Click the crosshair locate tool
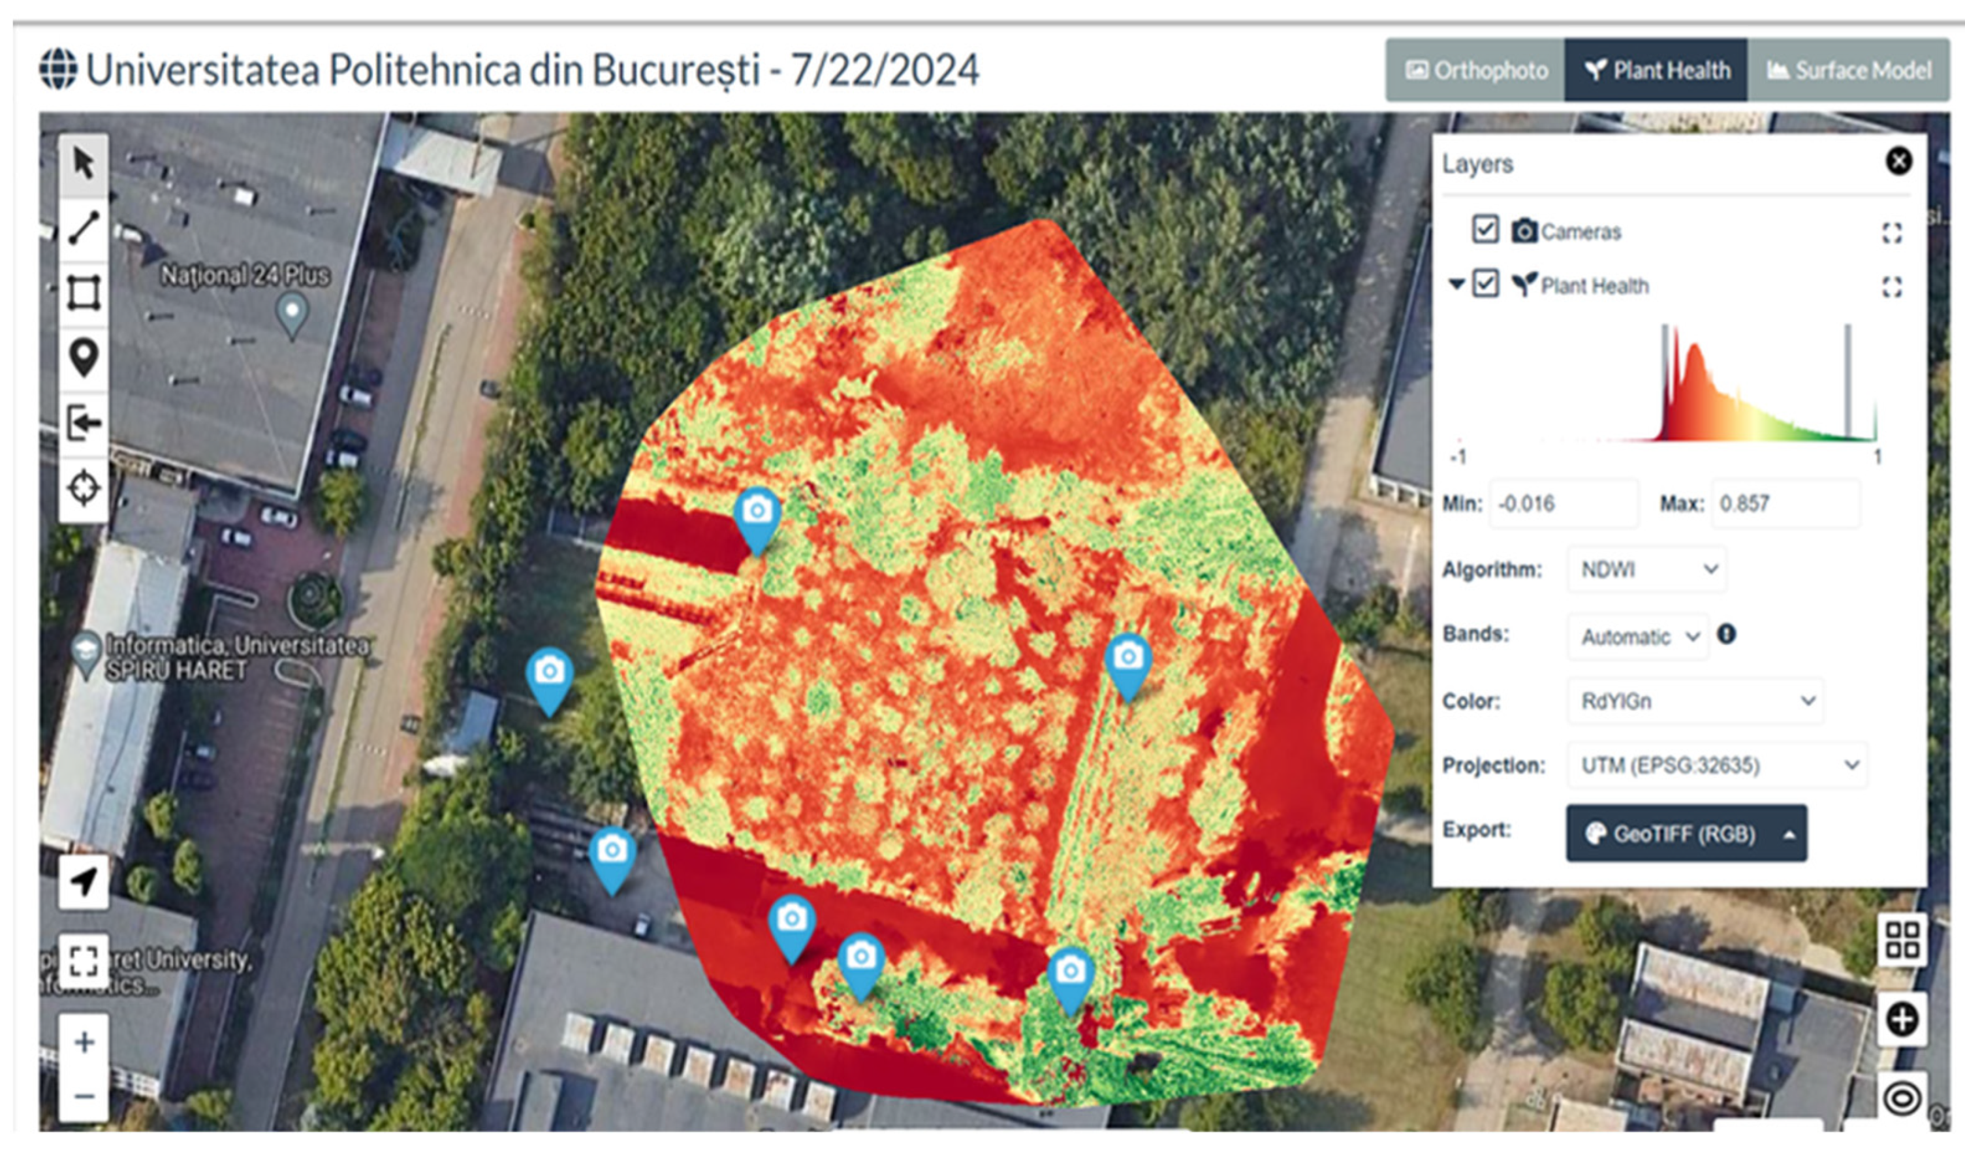The image size is (1965, 1153). coord(84,488)
